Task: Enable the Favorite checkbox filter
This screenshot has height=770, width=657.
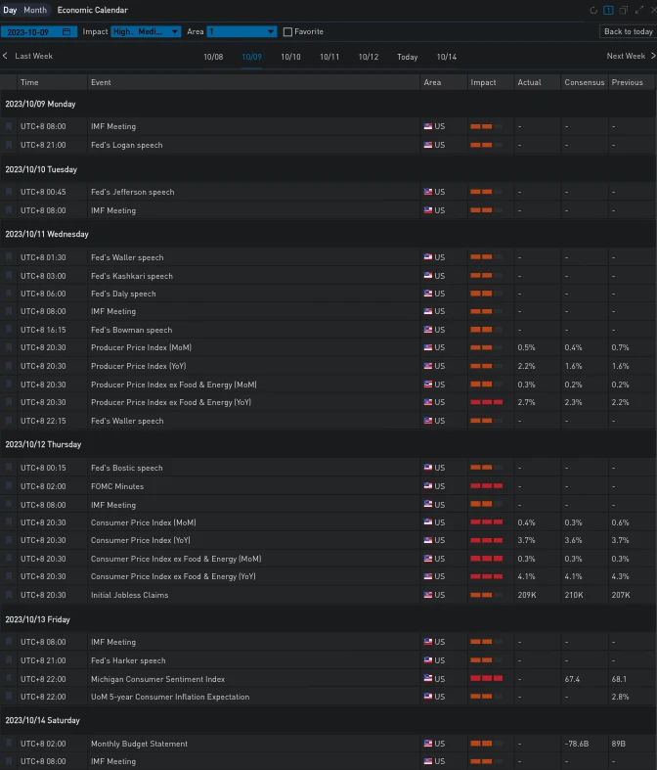Action: (287, 31)
